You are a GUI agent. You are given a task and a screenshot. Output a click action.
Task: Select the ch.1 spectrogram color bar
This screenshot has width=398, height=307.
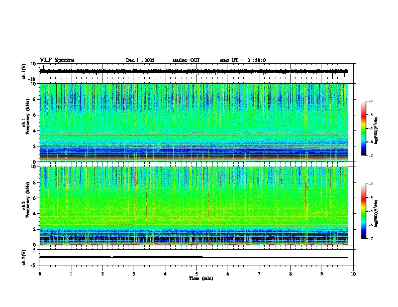click(x=363, y=128)
